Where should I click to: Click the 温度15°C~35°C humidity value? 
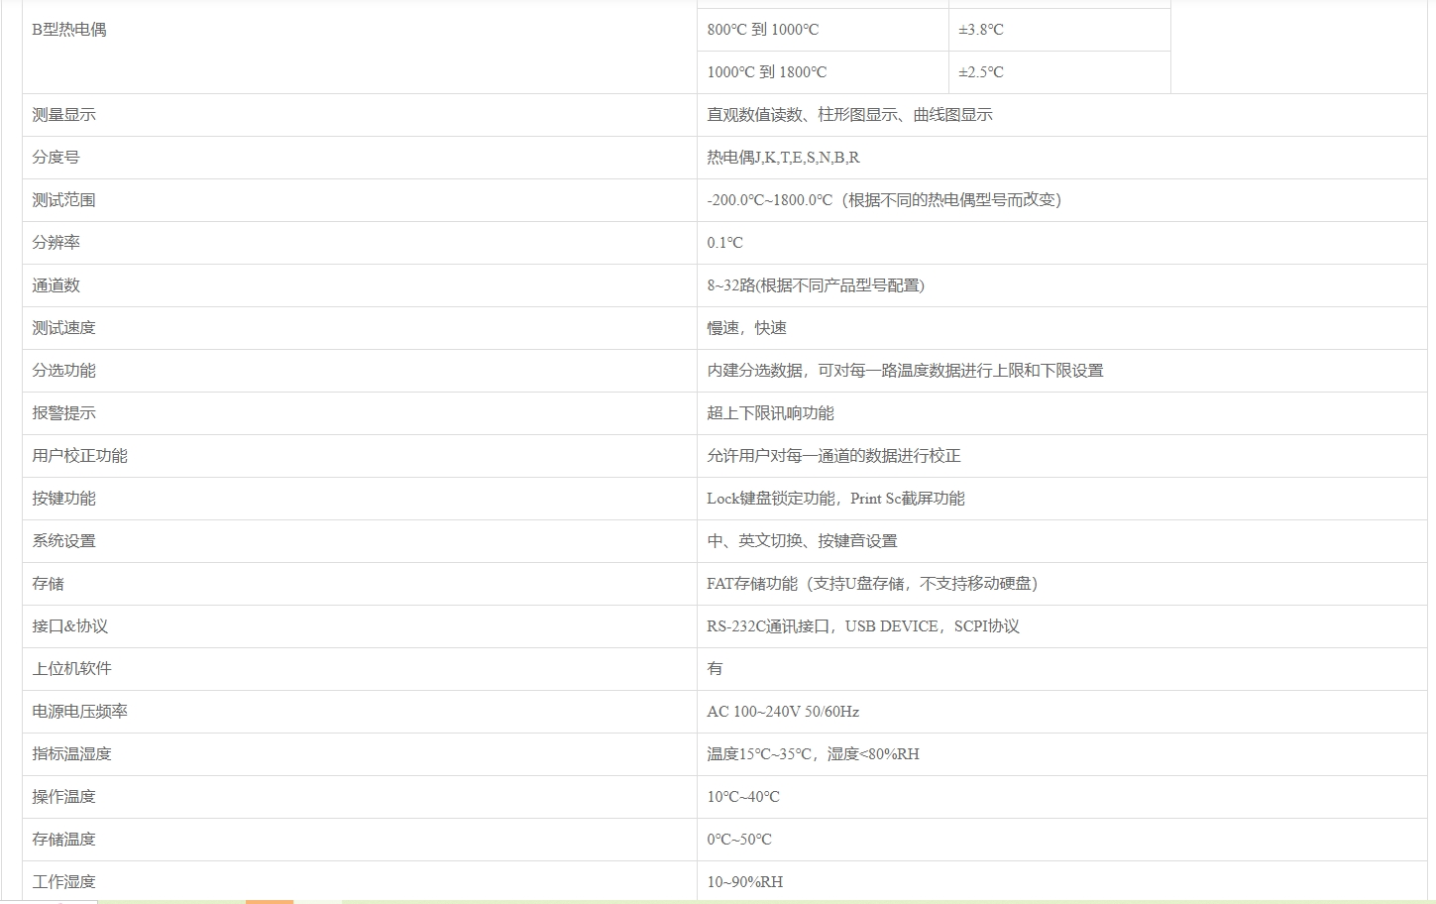(813, 754)
